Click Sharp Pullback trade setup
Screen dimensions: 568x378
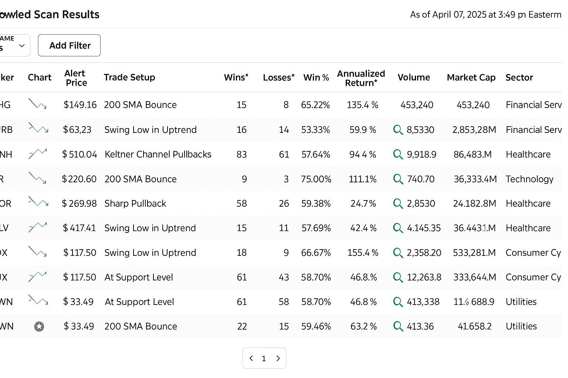pos(135,203)
